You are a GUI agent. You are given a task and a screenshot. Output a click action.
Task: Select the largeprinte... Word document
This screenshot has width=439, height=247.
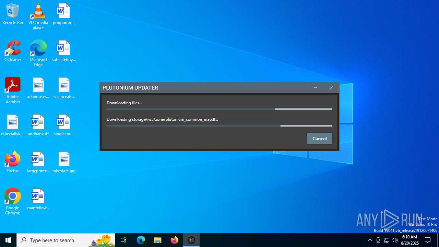(38, 162)
